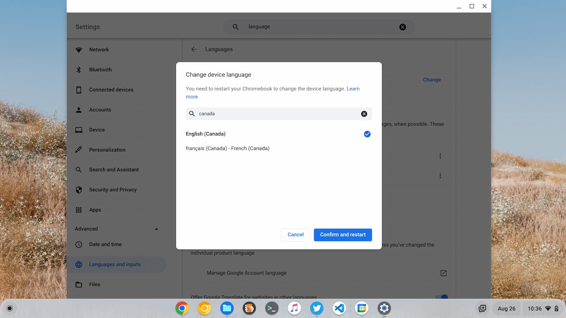Launch Chrome Canary from the shelf
Screen dimensions: 566x318
tap(204, 308)
